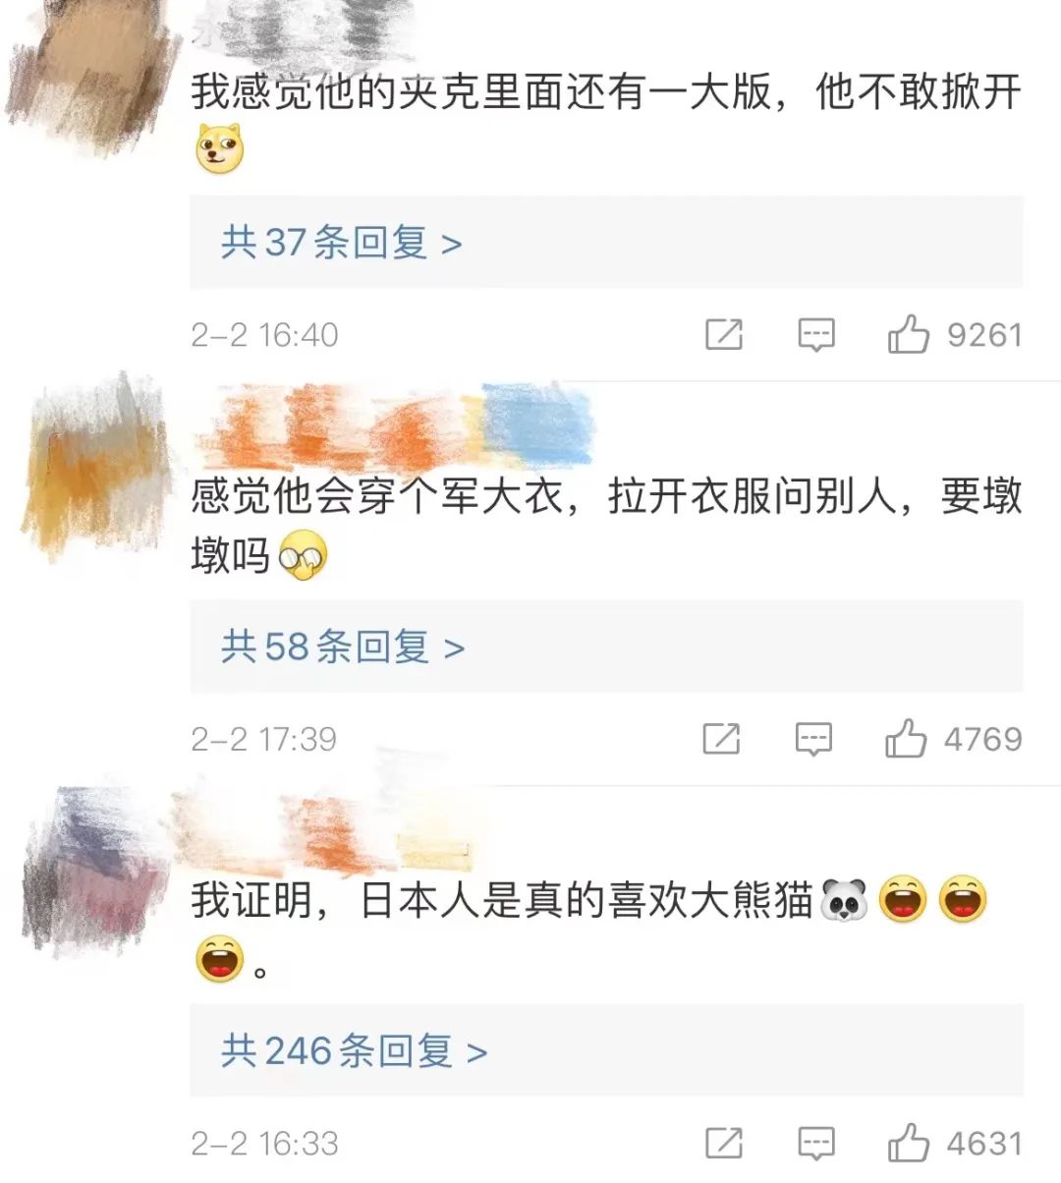The height and width of the screenshot is (1183, 1061).
Task: Select the 军大衣 comment text
Action: pos(606,526)
